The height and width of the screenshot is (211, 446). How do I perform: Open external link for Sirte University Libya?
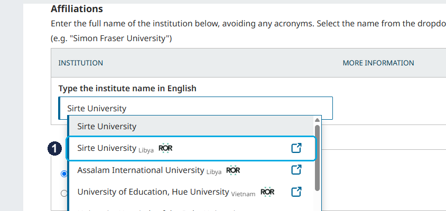coord(296,148)
